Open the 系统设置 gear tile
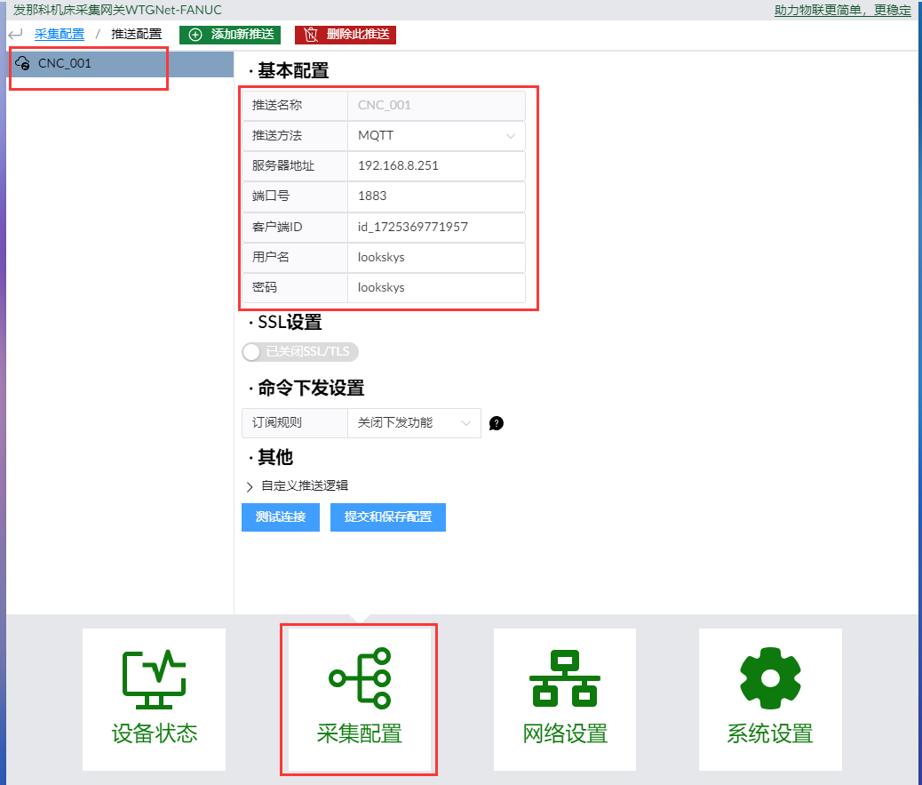The height and width of the screenshot is (785, 922). coord(770,699)
